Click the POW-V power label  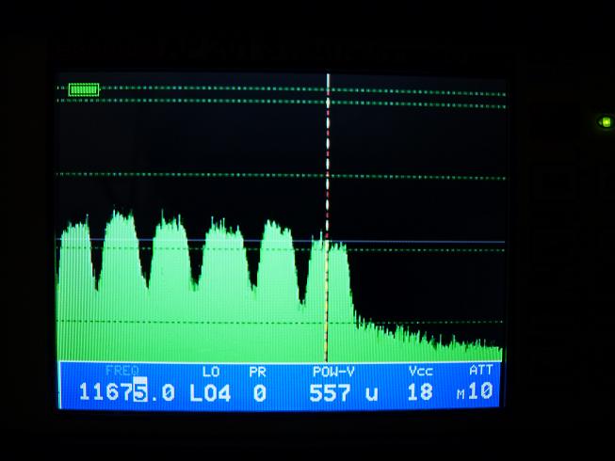[x=333, y=372]
